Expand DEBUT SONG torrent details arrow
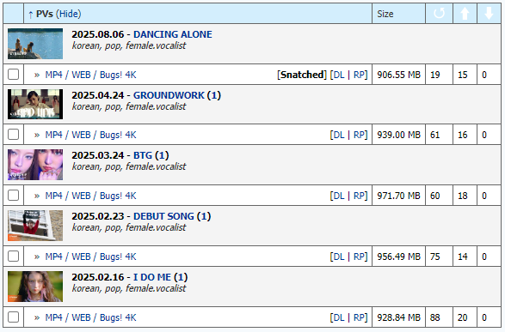This screenshot has height=332, width=505. (x=37, y=257)
